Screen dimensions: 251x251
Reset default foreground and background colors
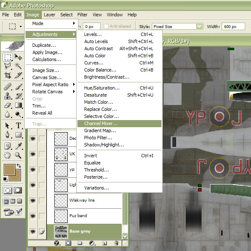click(5, 179)
